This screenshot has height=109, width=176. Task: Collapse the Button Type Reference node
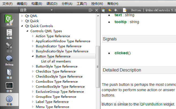point(33,56)
